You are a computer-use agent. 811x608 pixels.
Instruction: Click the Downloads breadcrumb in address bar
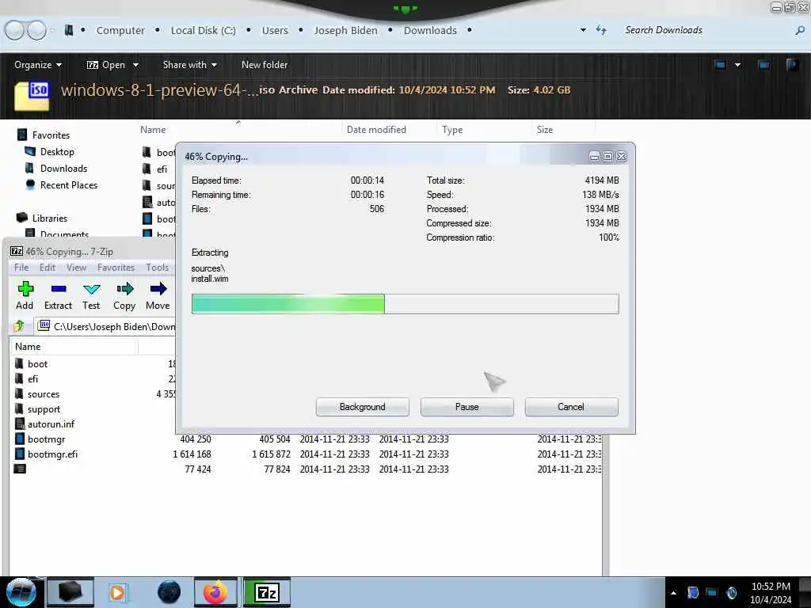click(x=430, y=31)
